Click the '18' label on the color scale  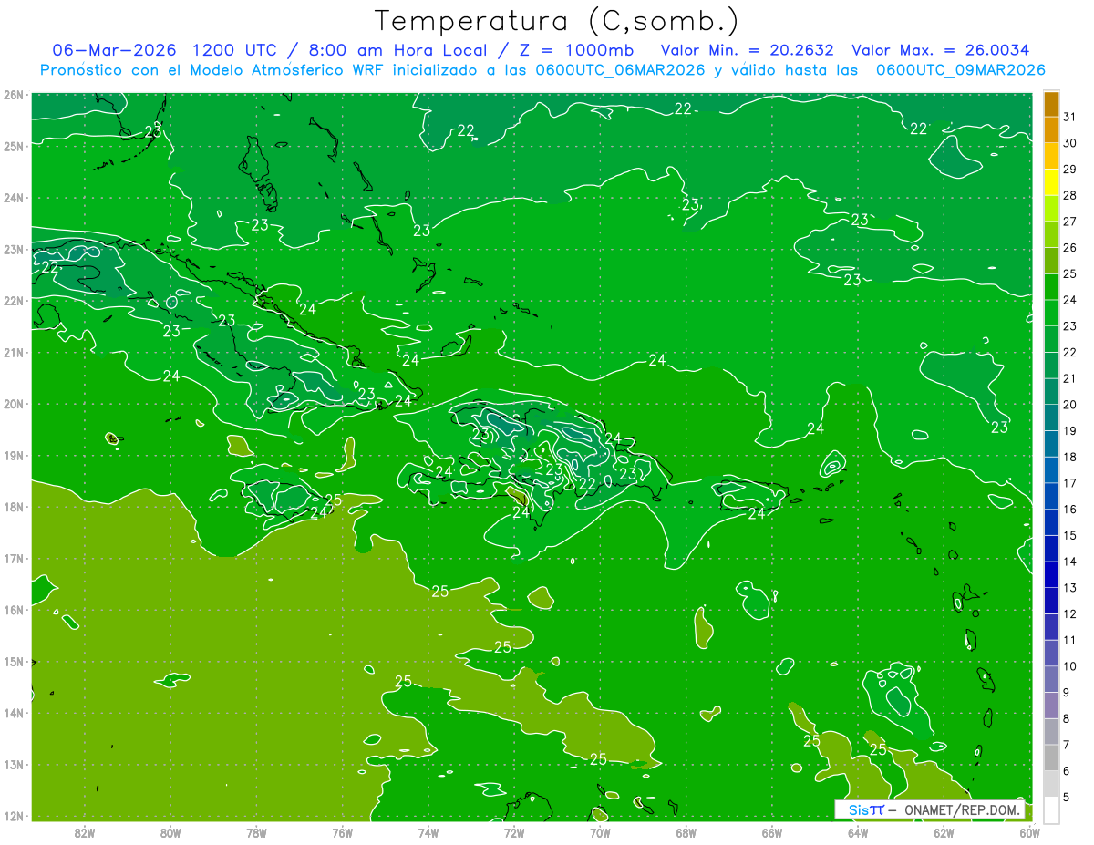pyautogui.click(x=1069, y=457)
